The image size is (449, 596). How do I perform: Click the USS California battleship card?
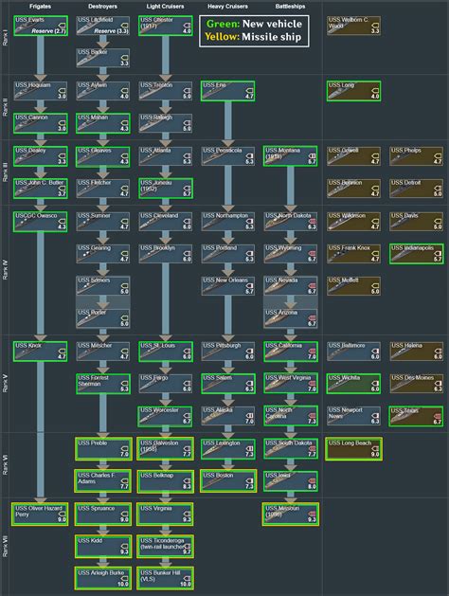(291, 352)
